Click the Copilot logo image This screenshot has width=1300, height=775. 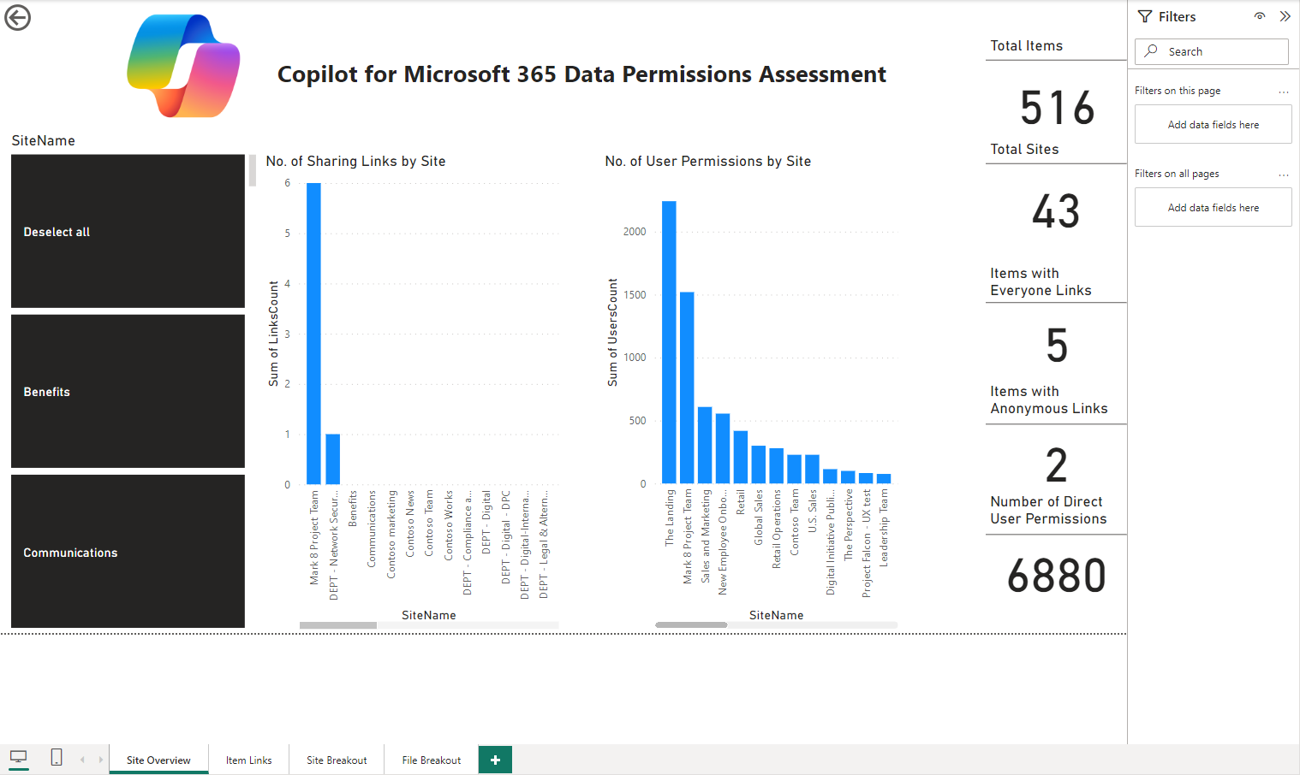tap(182, 65)
